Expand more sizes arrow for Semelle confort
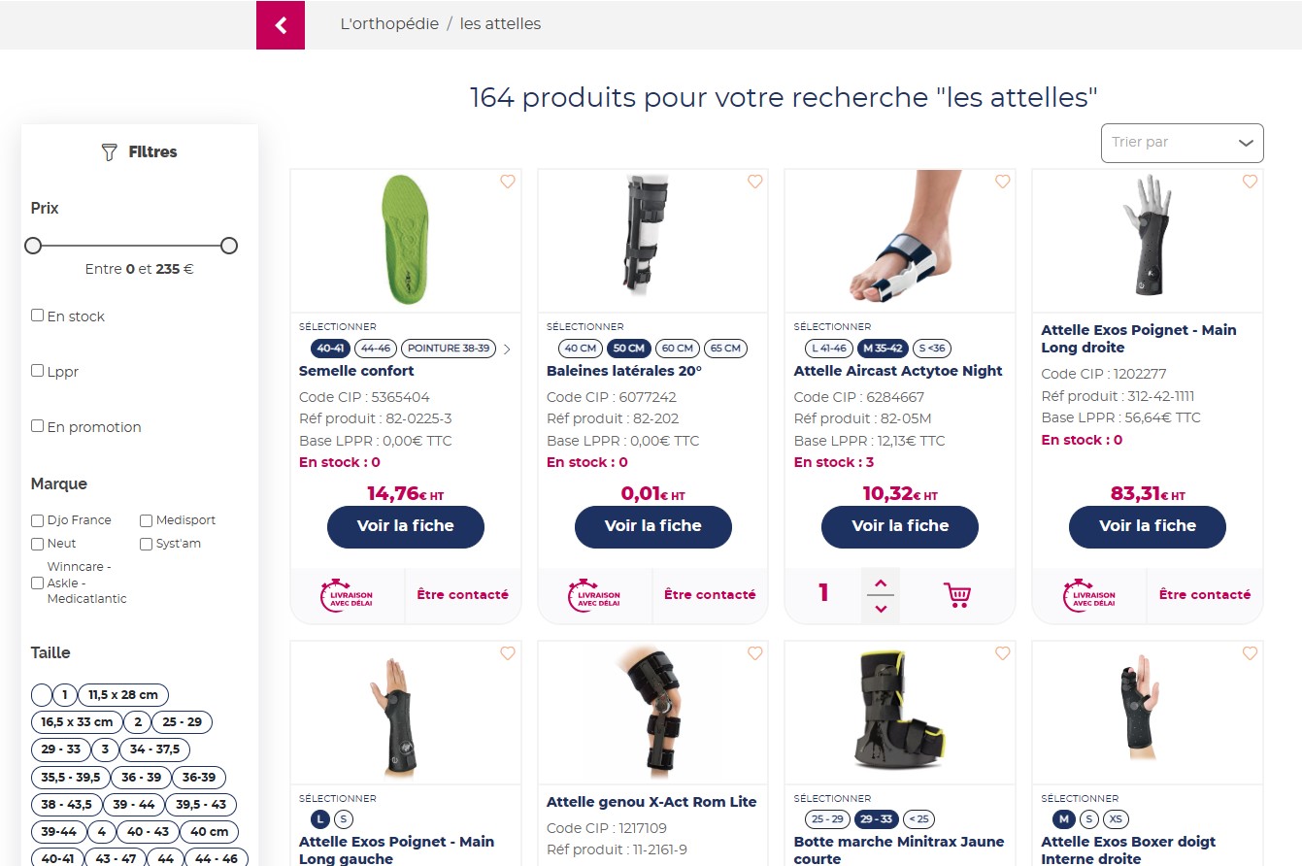This screenshot has height=866, width=1302. click(x=507, y=349)
